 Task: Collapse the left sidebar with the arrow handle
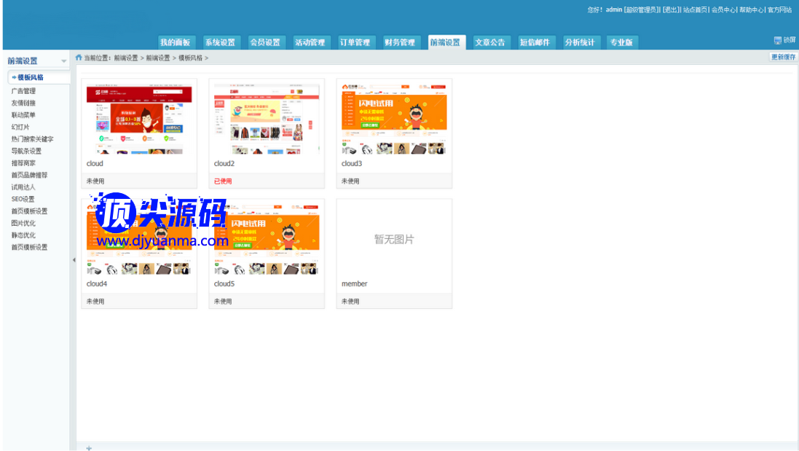click(74, 260)
